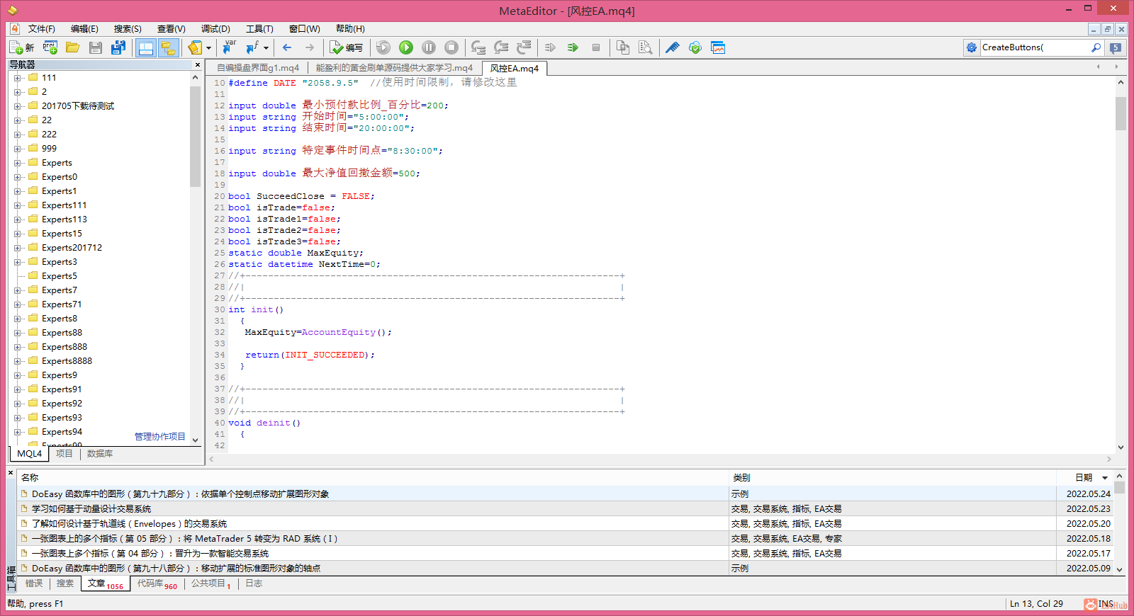Click the Step Over debug icon
Viewport: 1134px width, 616px height.
coord(501,47)
